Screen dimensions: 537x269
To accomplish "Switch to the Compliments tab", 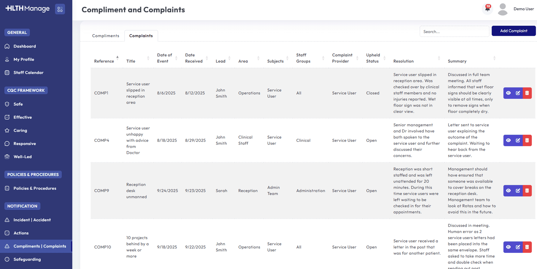I will [x=105, y=36].
